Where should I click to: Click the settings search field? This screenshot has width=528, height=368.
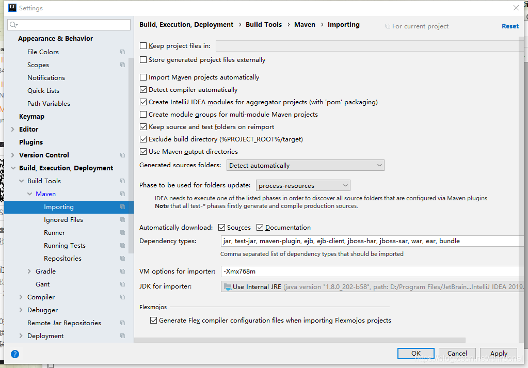[x=69, y=25]
